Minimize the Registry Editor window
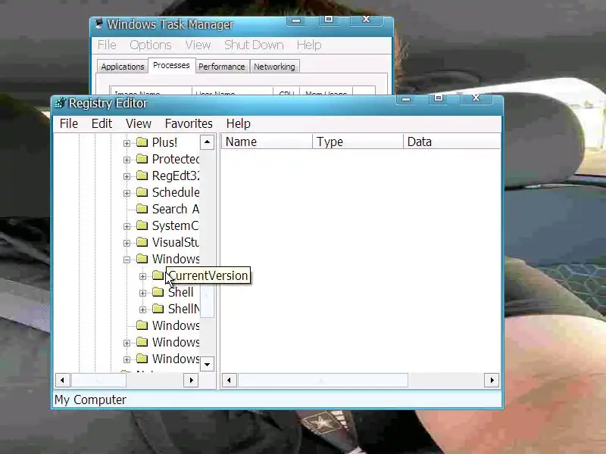 [405, 100]
